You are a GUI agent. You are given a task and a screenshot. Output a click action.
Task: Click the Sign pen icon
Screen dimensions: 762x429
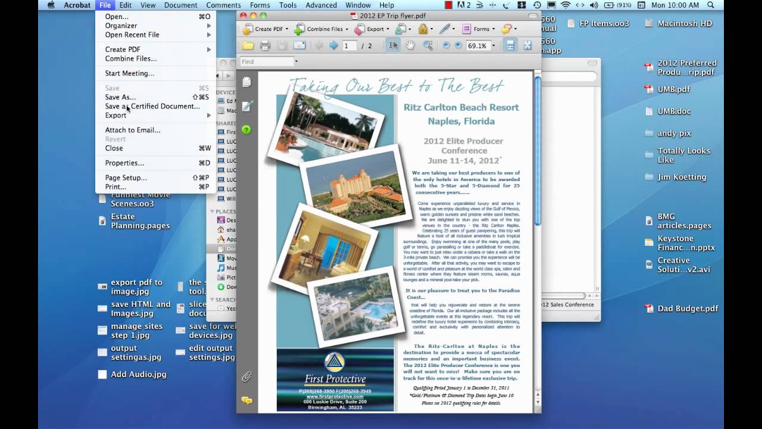(x=444, y=29)
